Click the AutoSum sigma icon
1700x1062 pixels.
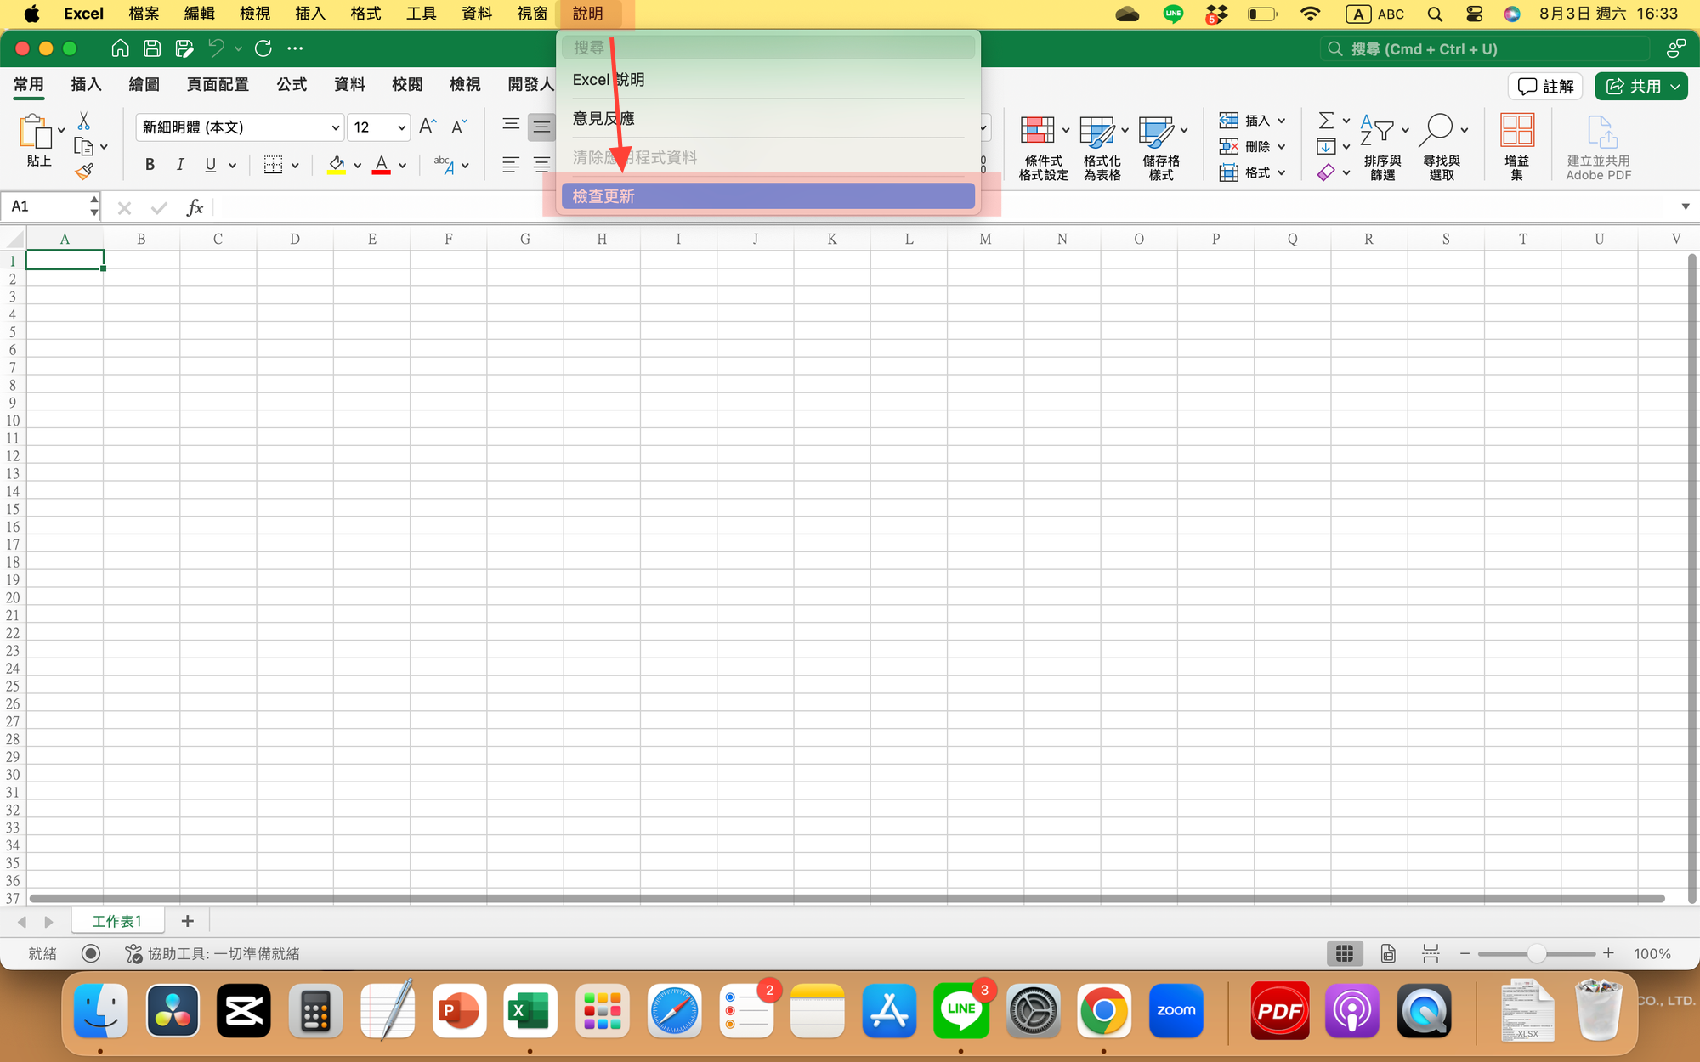pyautogui.click(x=1325, y=121)
